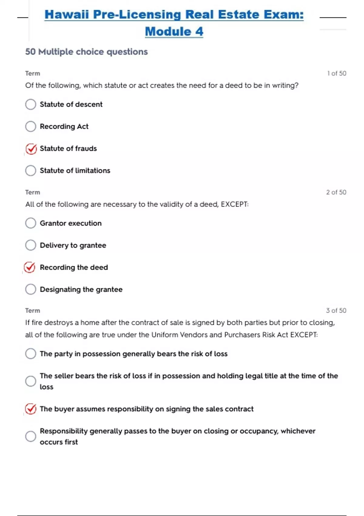Click the '1 of 50' question counter
The height and width of the screenshot is (516, 364).
click(x=336, y=73)
